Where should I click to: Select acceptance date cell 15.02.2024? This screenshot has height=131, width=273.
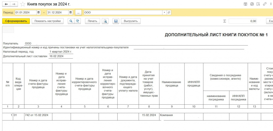(149, 117)
